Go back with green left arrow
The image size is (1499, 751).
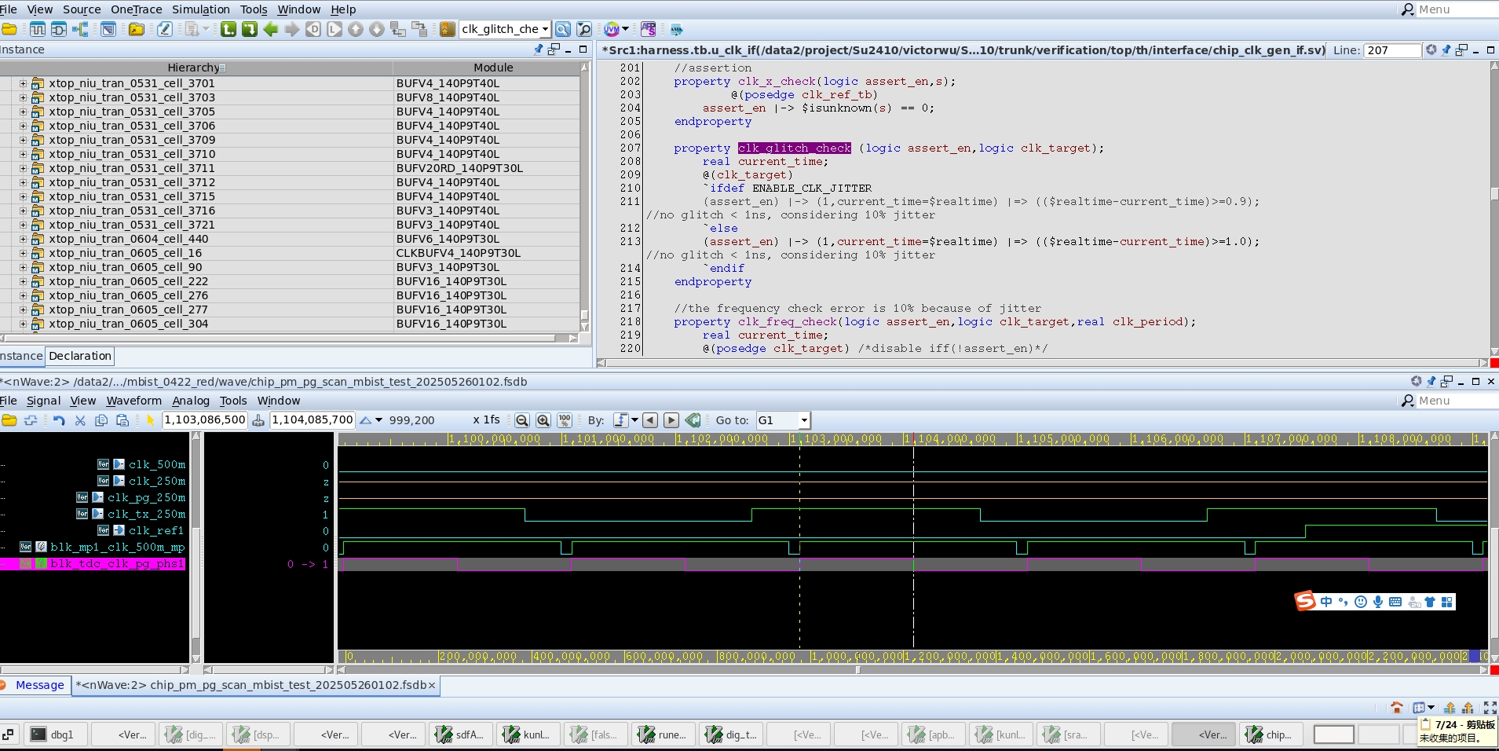pos(271,29)
